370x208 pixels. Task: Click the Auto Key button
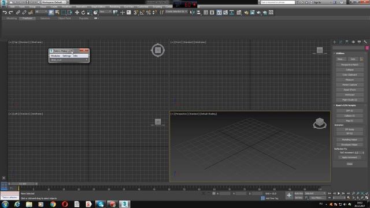coord(299,194)
